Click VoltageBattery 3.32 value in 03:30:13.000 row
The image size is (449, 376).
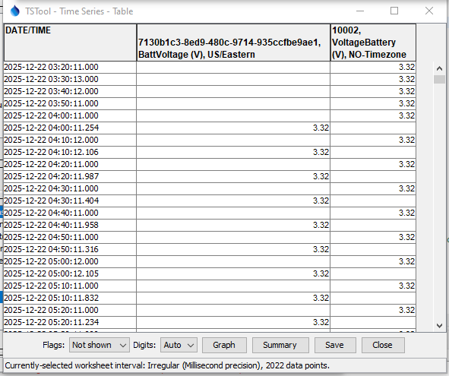pyautogui.click(x=373, y=79)
